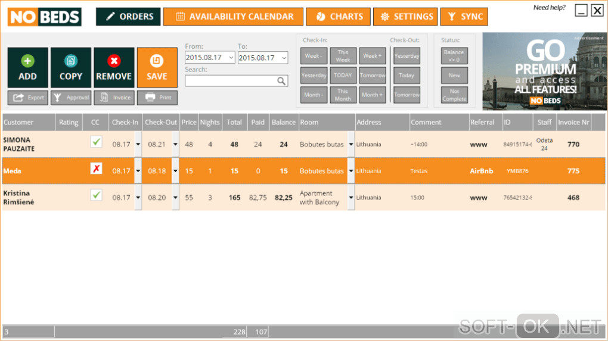Click the Odeta 24 staff cell
The image size is (608, 341).
point(544,145)
